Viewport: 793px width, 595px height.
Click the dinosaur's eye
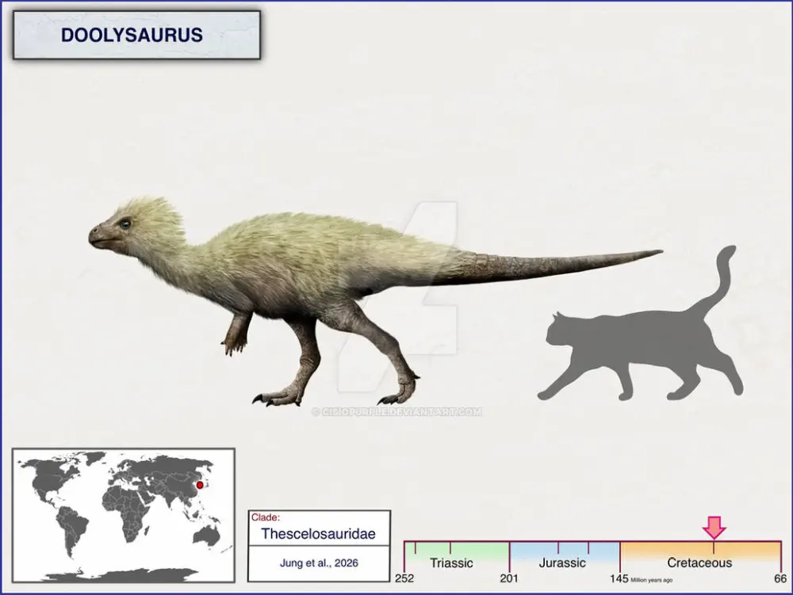(125, 224)
